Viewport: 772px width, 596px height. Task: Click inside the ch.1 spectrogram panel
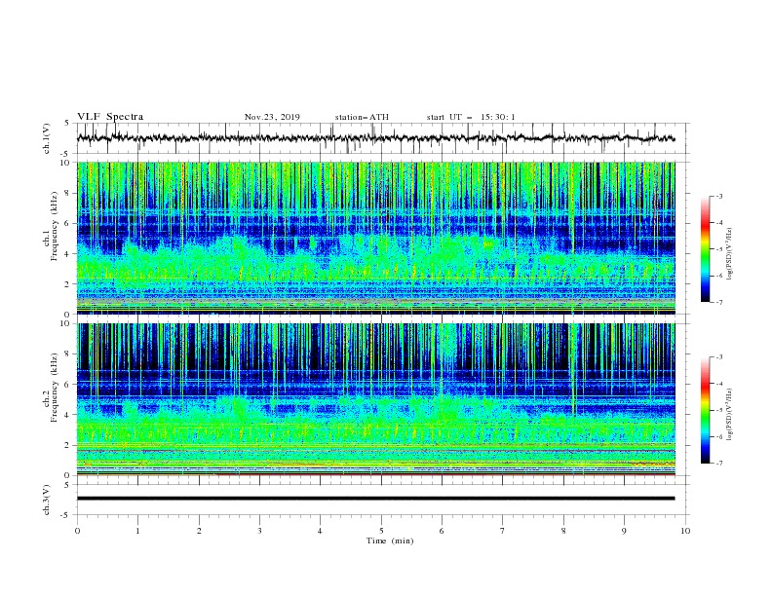375,238
